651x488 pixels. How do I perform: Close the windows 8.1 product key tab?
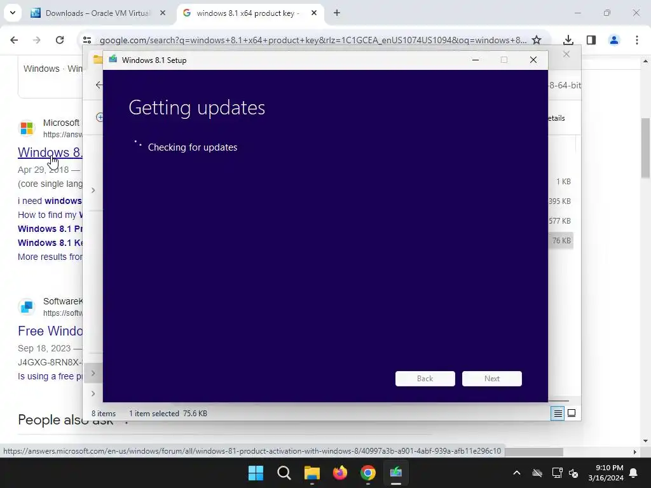click(314, 13)
